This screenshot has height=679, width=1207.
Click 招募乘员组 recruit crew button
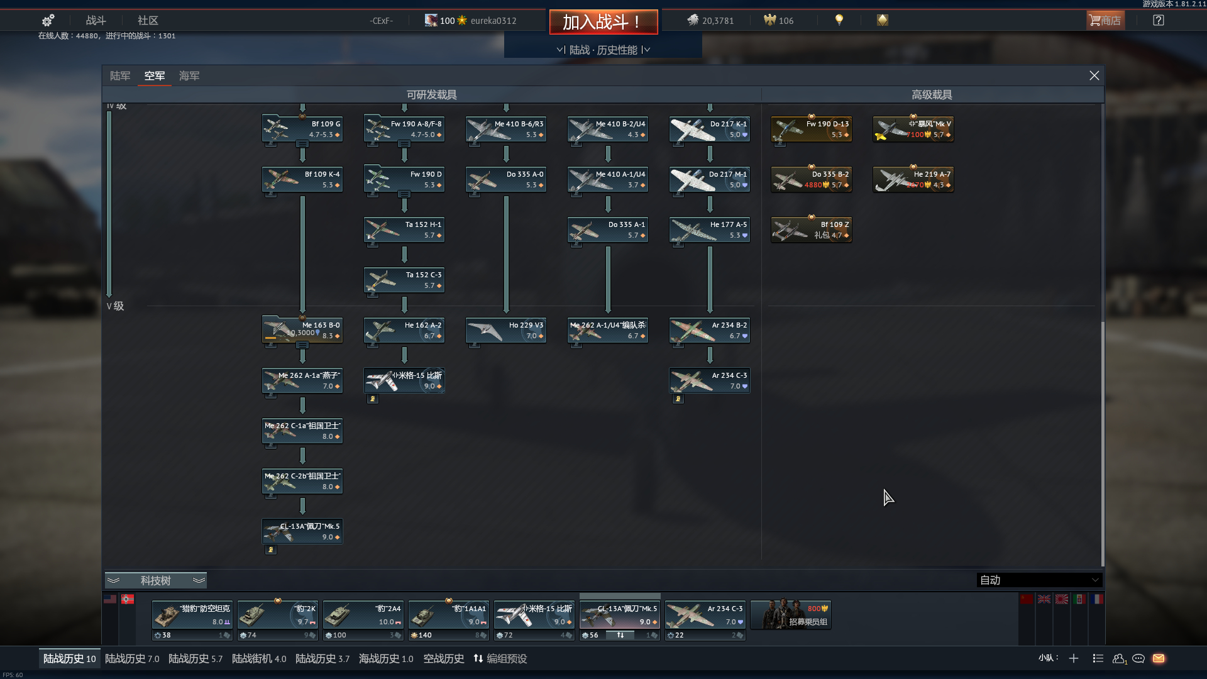coord(791,615)
